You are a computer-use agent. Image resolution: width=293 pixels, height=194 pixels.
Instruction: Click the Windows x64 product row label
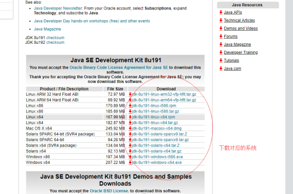(x=38, y=162)
